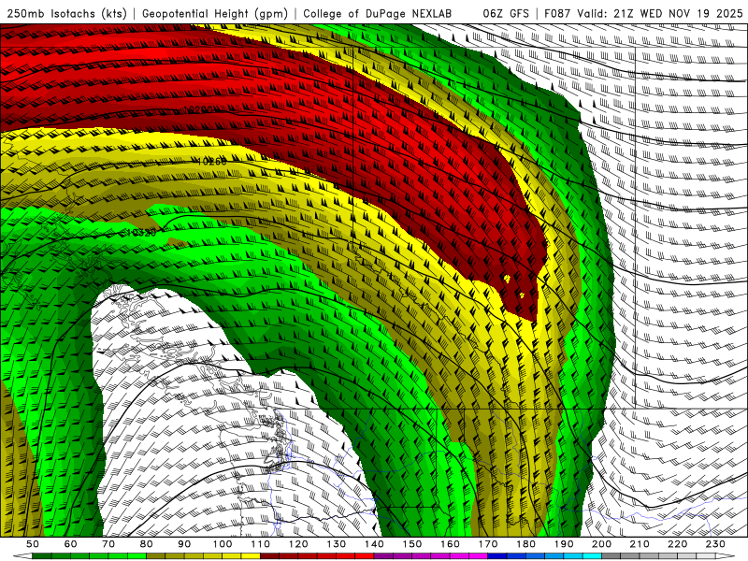Click the 140 label on the color scale
The image size is (748, 561).
374,544
